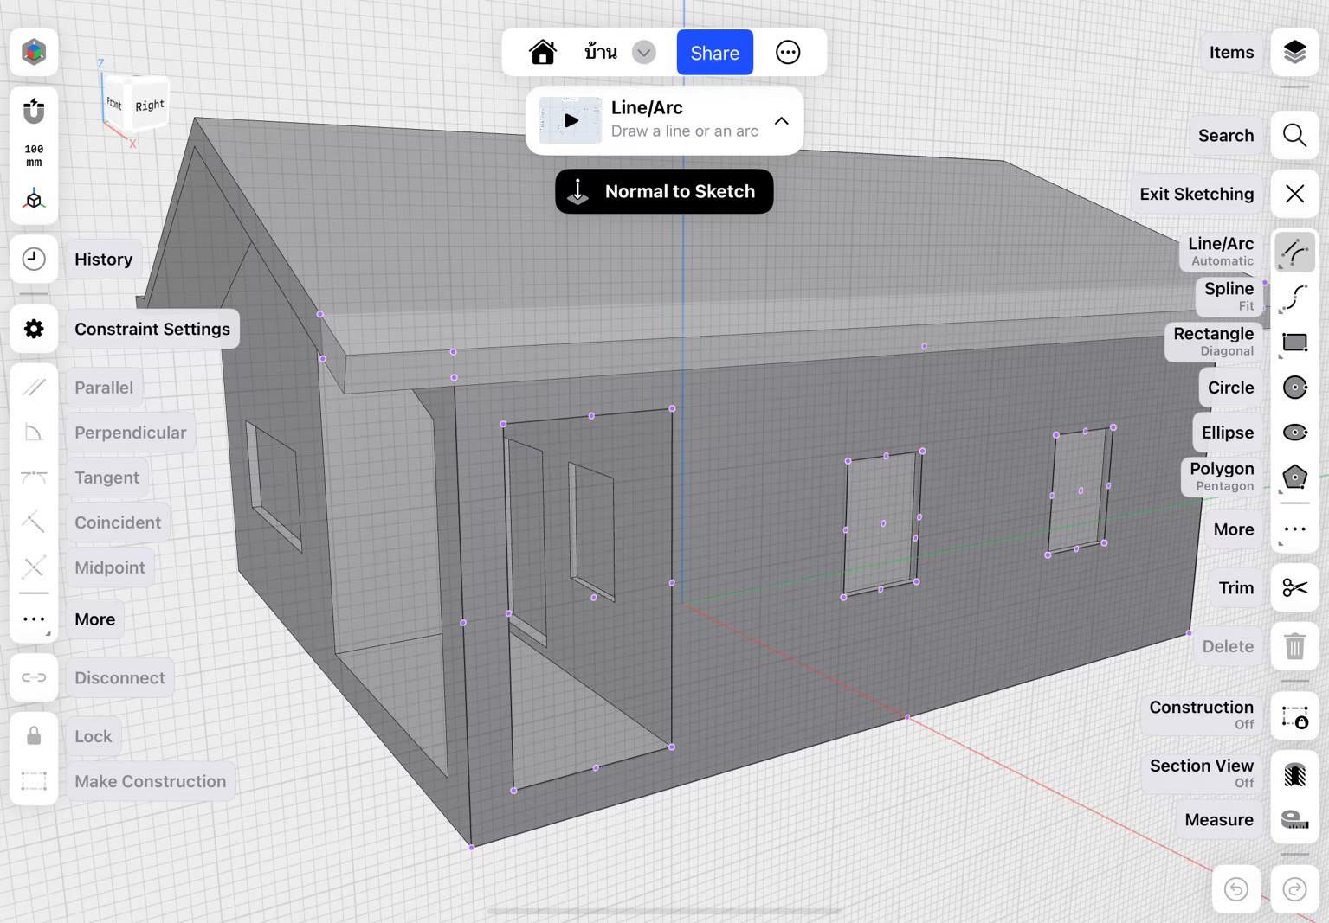Viewport: 1329px width, 923px height.
Task: Select the Spline tool icon
Action: coord(1294,297)
